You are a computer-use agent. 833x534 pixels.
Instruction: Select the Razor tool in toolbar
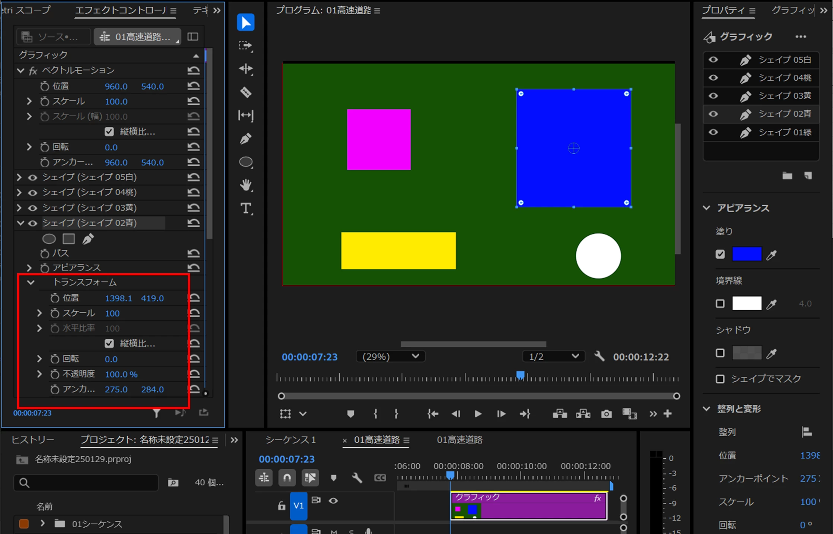coord(246,92)
